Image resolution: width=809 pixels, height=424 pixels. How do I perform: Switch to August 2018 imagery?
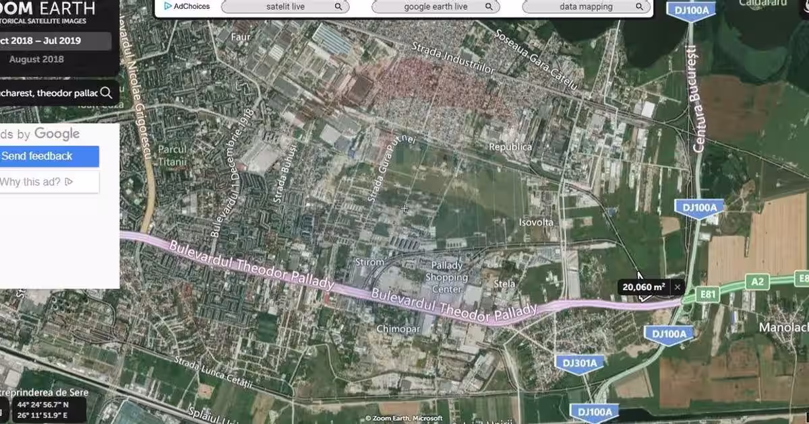(x=36, y=59)
